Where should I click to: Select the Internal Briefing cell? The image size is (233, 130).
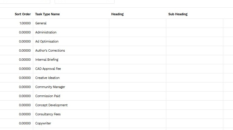tap(71, 60)
